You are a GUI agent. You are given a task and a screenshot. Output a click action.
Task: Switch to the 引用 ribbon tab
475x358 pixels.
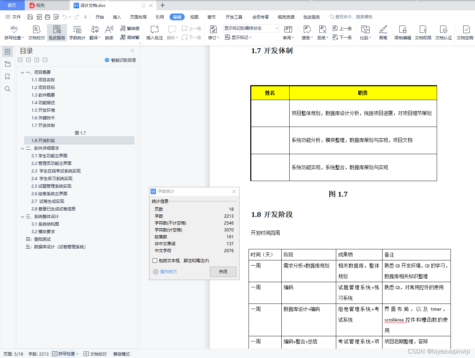160,17
